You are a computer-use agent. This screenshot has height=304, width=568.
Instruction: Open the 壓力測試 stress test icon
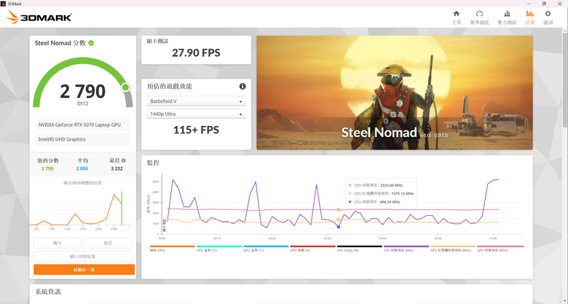pyautogui.click(x=507, y=14)
